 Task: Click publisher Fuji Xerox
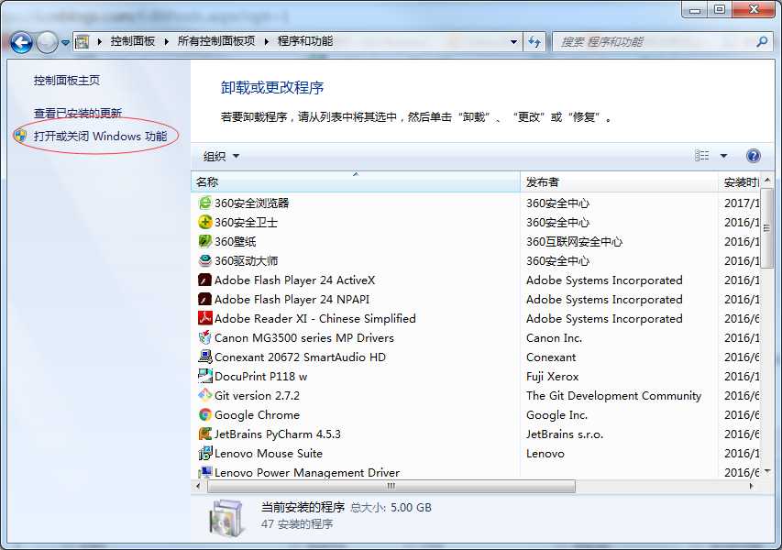pos(553,377)
